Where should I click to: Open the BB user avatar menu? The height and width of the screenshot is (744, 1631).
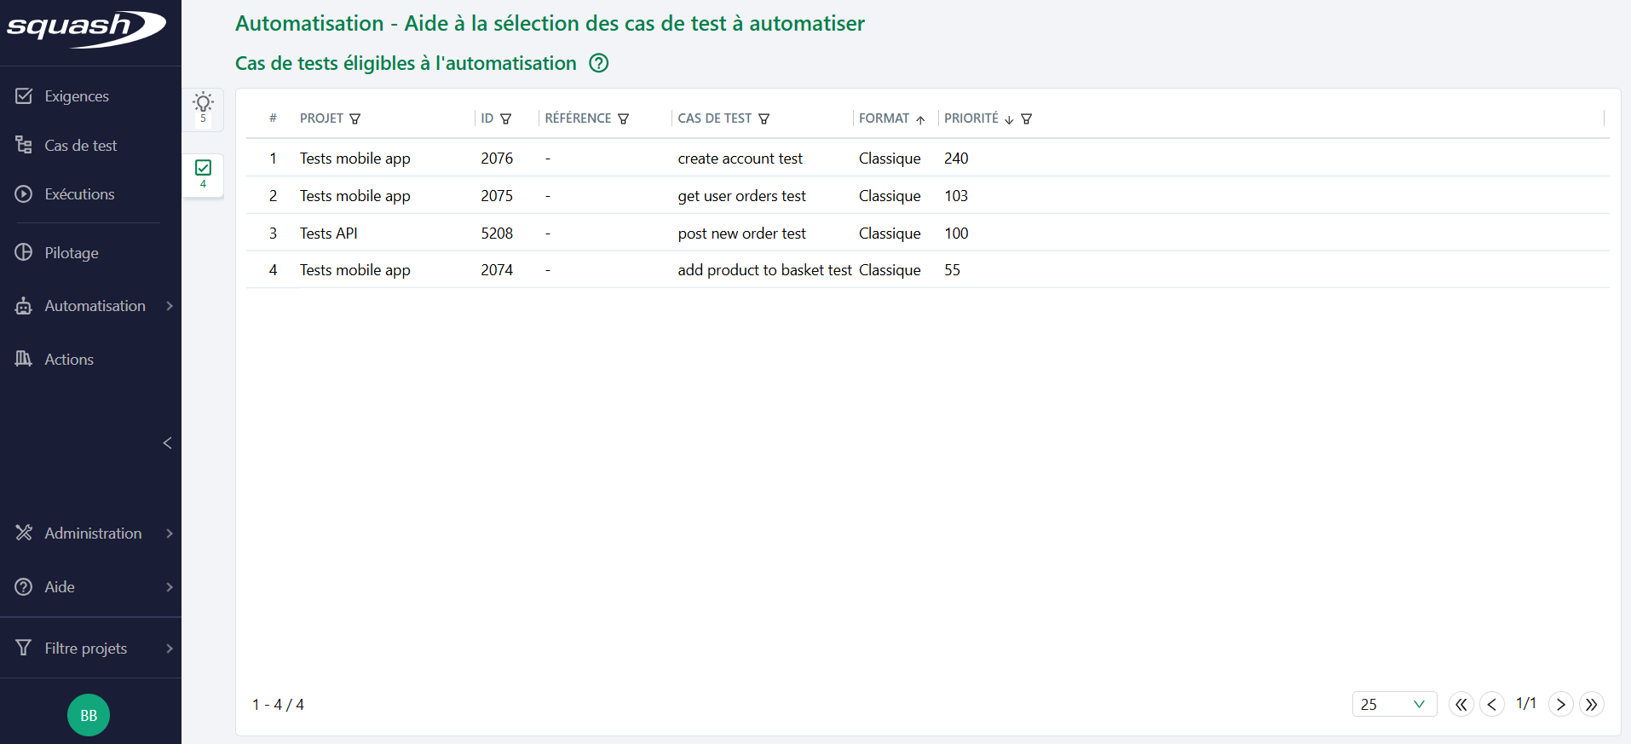(x=89, y=715)
